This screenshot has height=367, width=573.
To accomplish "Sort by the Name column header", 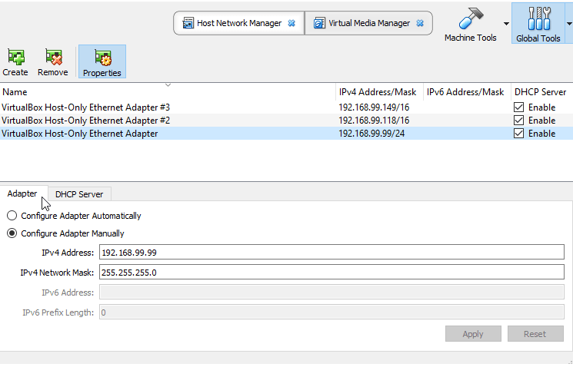I will click(x=168, y=92).
